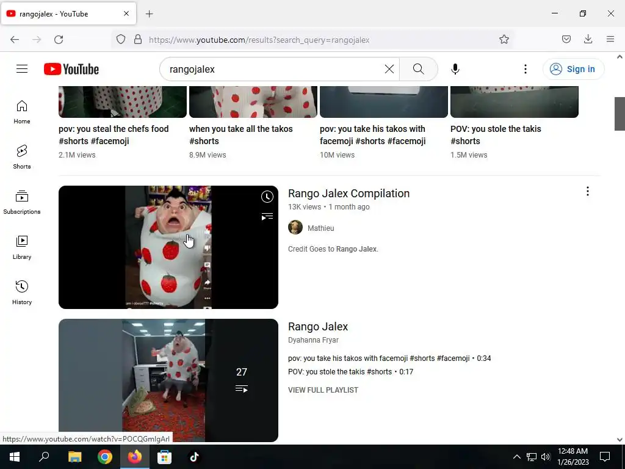Go to Home in the sidebar
This screenshot has height=469, width=625.
click(22, 112)
